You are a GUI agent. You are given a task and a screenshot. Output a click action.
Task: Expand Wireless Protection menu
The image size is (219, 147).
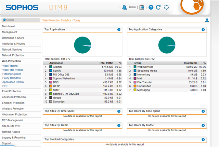pos(21,109)
